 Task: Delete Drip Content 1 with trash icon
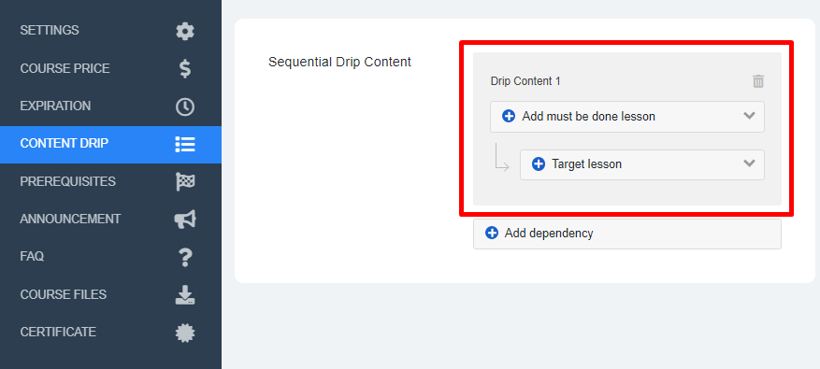coord(758,81)
